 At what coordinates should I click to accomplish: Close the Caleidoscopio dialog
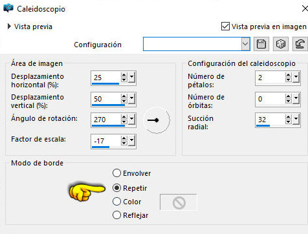[305, 8]
